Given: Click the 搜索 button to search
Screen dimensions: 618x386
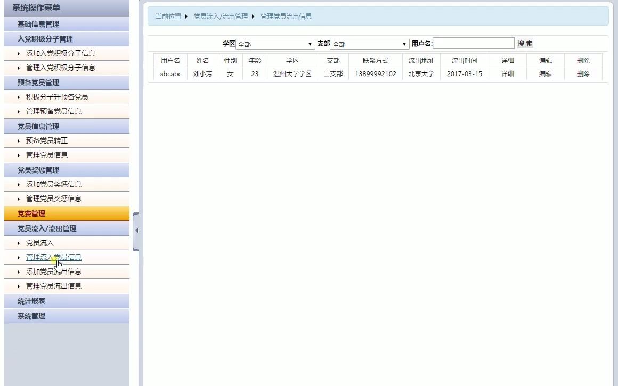Looking at the screenshot, I should [525, 43].
